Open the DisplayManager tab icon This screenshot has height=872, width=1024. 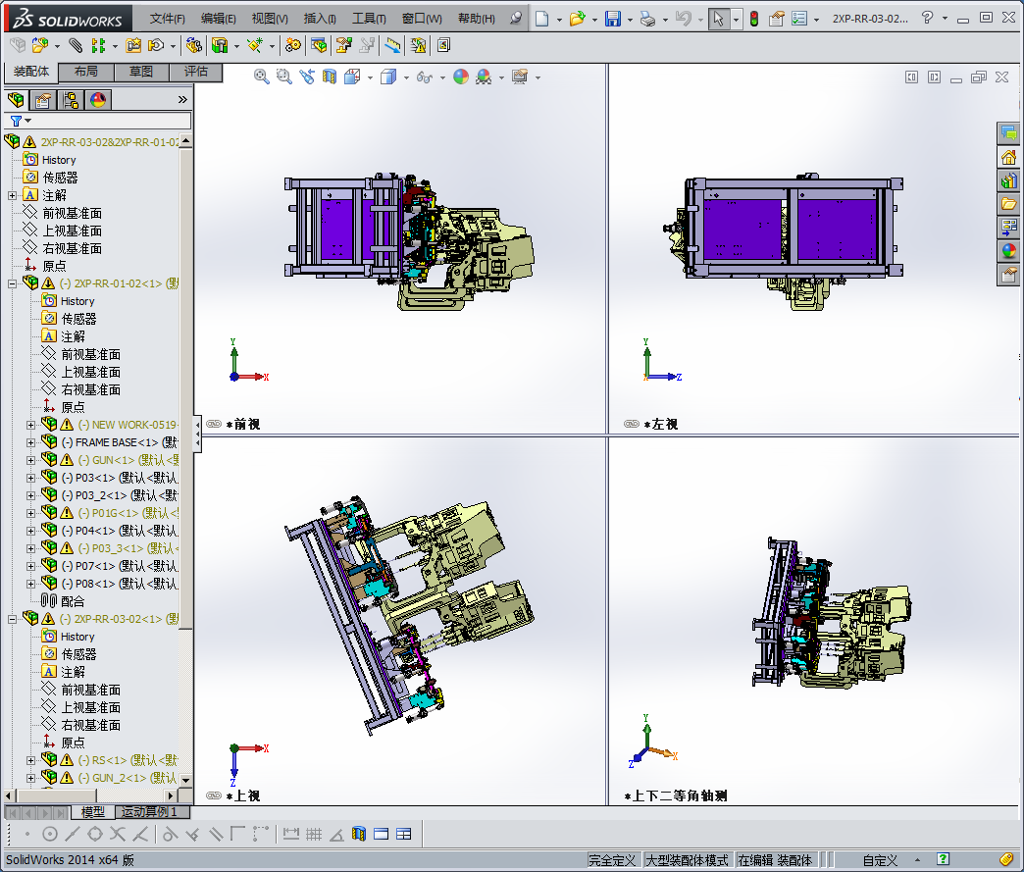[98, 100]
